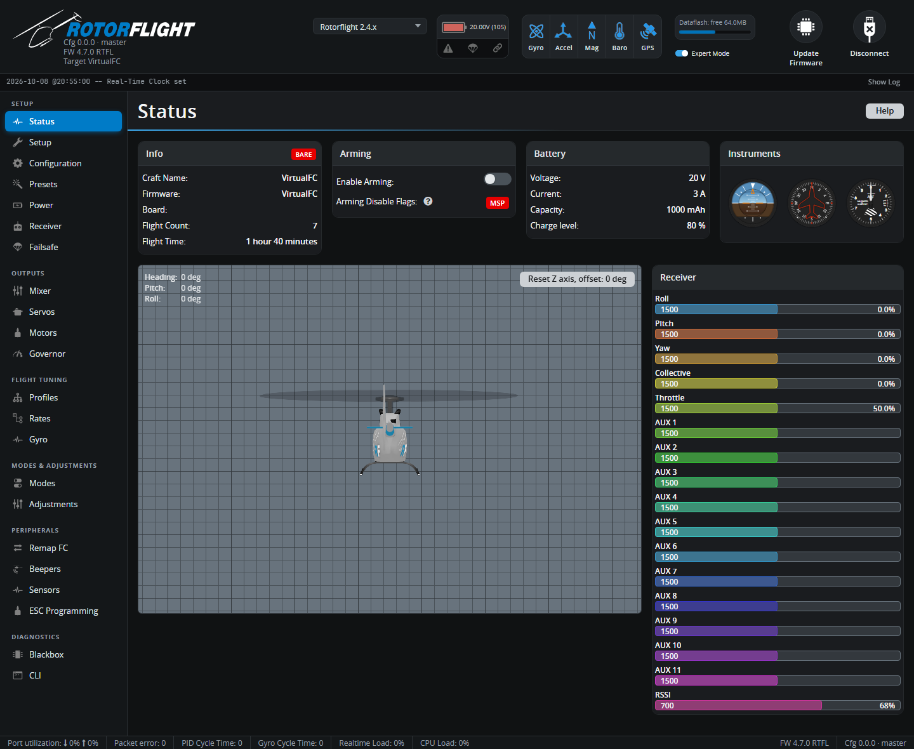
Task: Click the parachute failsafe icon
Action: (473, 48)
